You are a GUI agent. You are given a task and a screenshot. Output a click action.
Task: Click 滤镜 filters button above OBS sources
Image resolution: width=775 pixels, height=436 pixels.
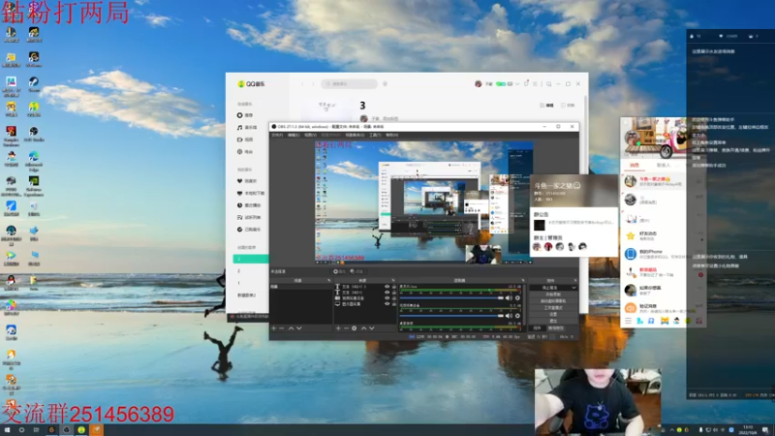click(356, 271)
